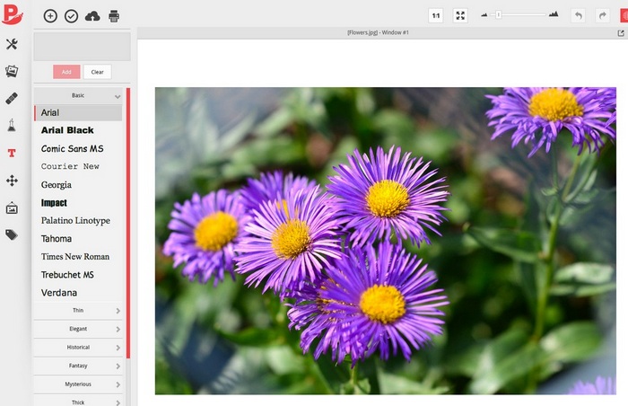Click the zoom slider handle
Image resolution: width=628 pixels, height=406 pixels.
[498, 15]
